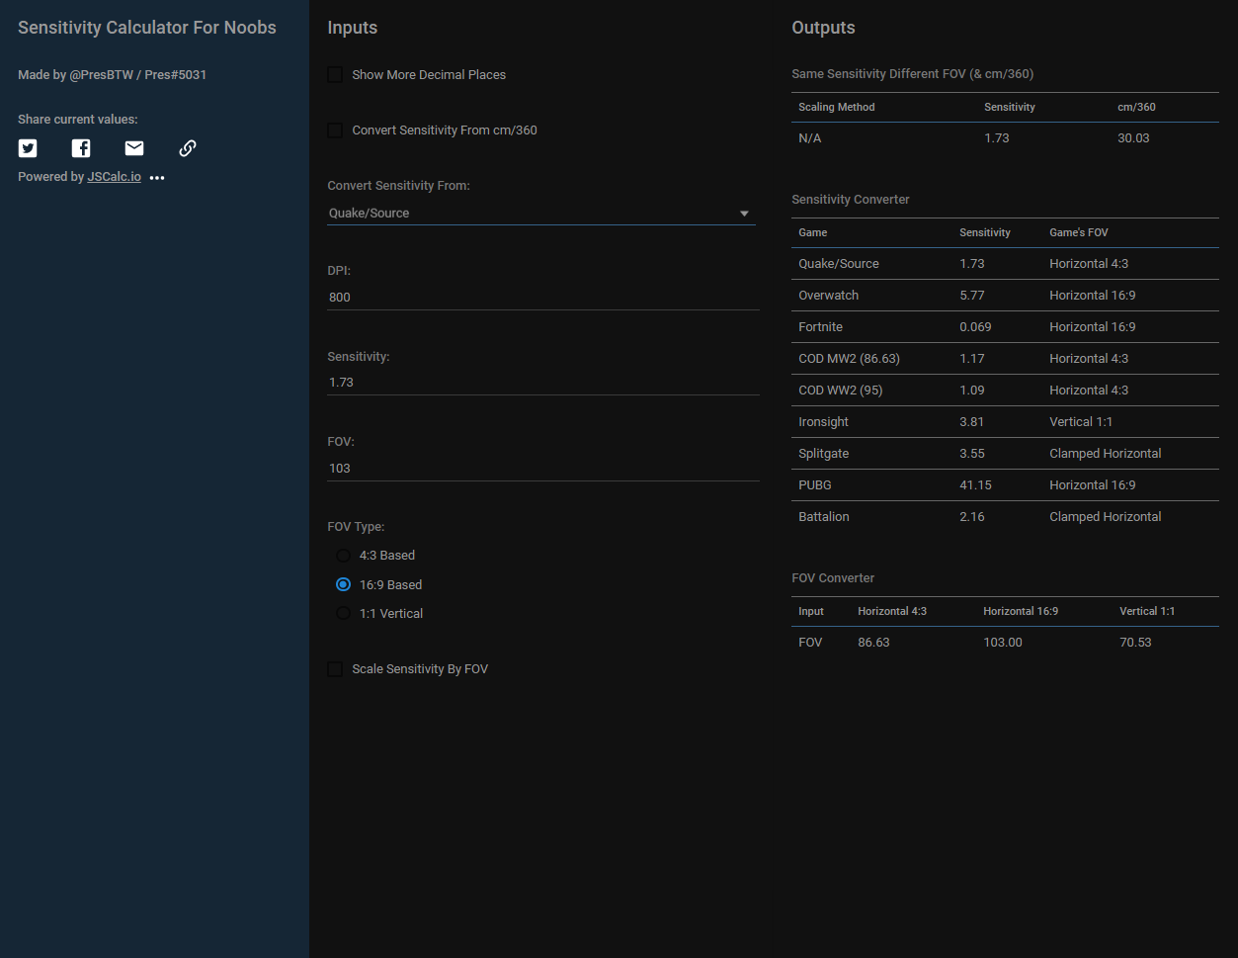Click the Game's FOV column header
The width and height of the screenshot is (1238, 958).
coord(1079,232)
